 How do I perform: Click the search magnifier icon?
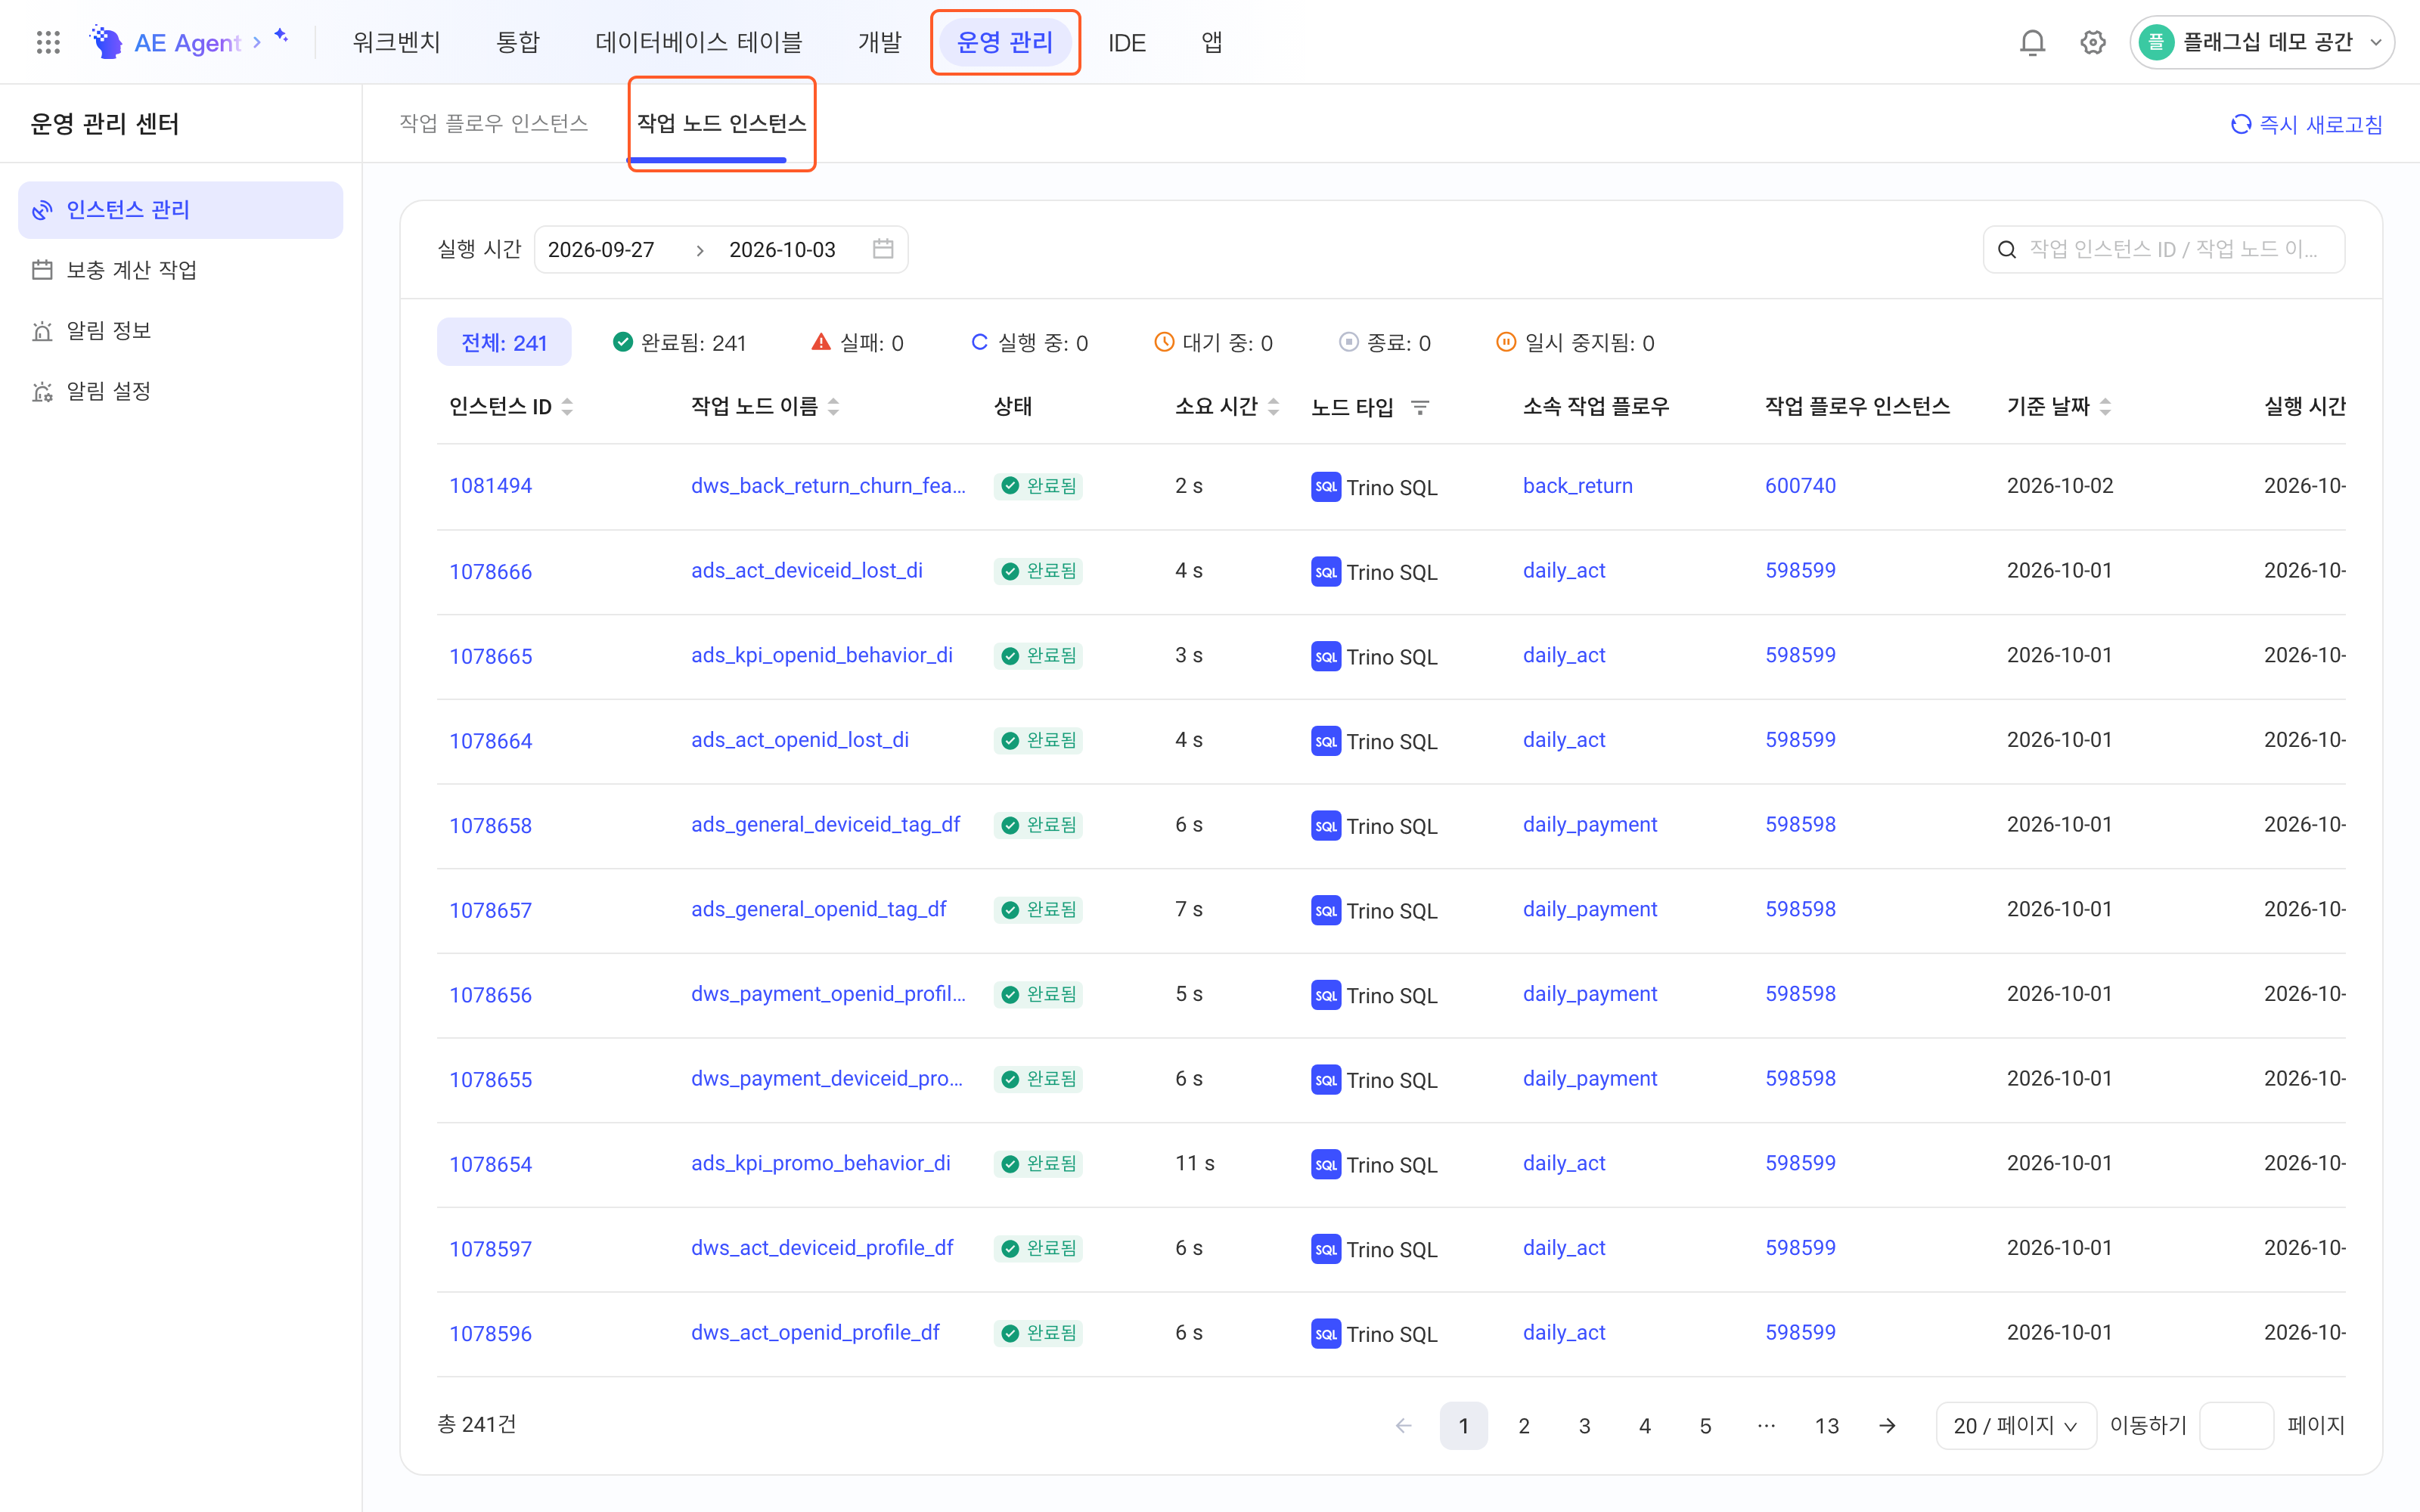coord(2006,250)
